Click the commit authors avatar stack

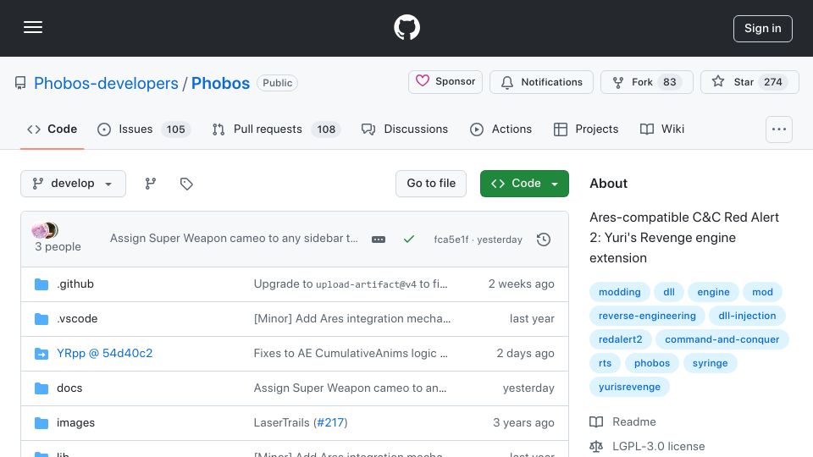click(45, 229)
